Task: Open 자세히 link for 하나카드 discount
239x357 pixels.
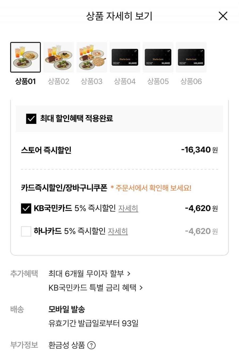Action: (x=118, y=231)
